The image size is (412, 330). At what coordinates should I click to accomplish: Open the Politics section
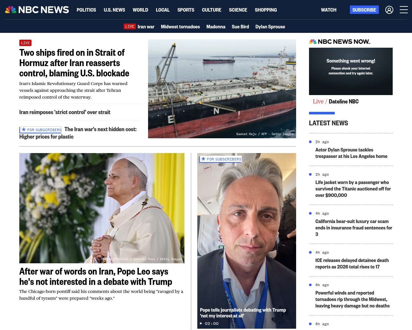pos(86,10)
